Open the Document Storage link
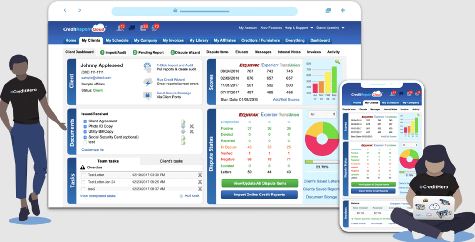This screenshot has width=475, height=242. (322, 197)
